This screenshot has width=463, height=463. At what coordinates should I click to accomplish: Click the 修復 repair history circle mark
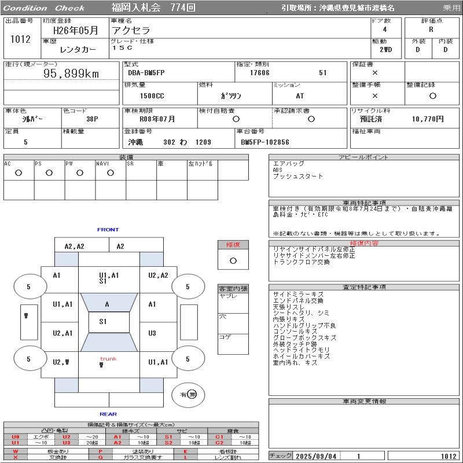[233, 261]
